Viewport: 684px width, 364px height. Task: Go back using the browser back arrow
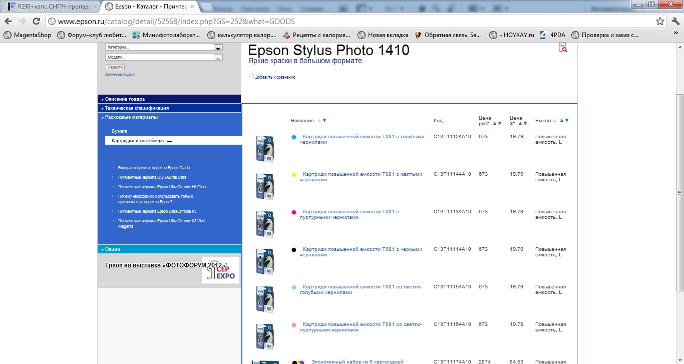[9, 22]
